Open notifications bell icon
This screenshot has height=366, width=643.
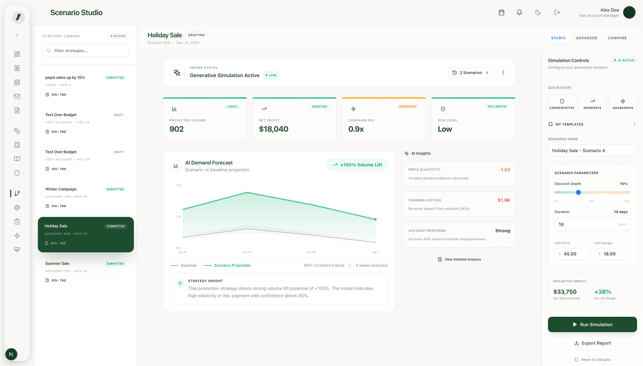519,13
